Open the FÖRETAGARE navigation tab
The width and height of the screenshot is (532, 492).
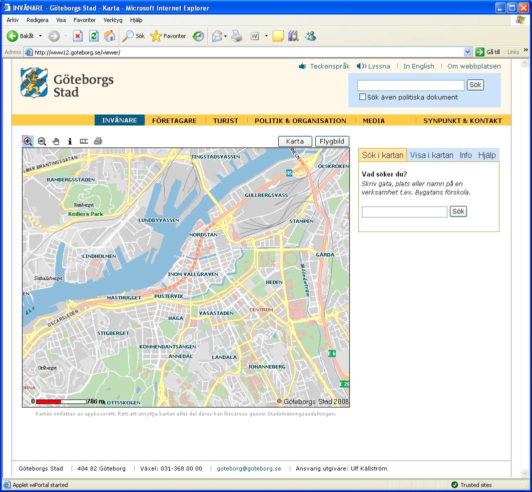174,120
